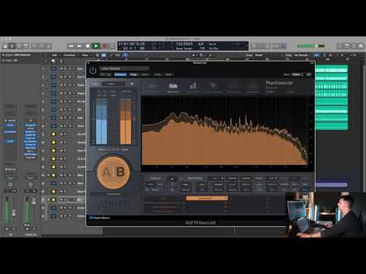The width and height of the screenshot is (366, 274).
Task: Click the left channel strip pan knob
Action: coord(11,185)
